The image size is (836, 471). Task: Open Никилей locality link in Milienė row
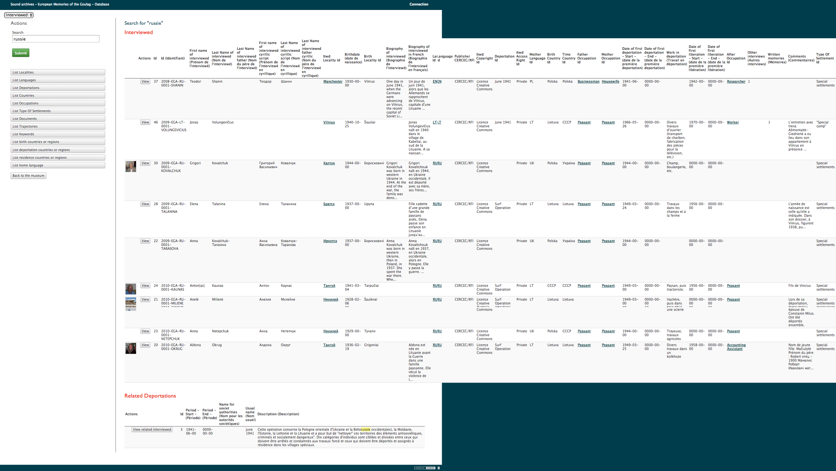click(x=330, y=300)
